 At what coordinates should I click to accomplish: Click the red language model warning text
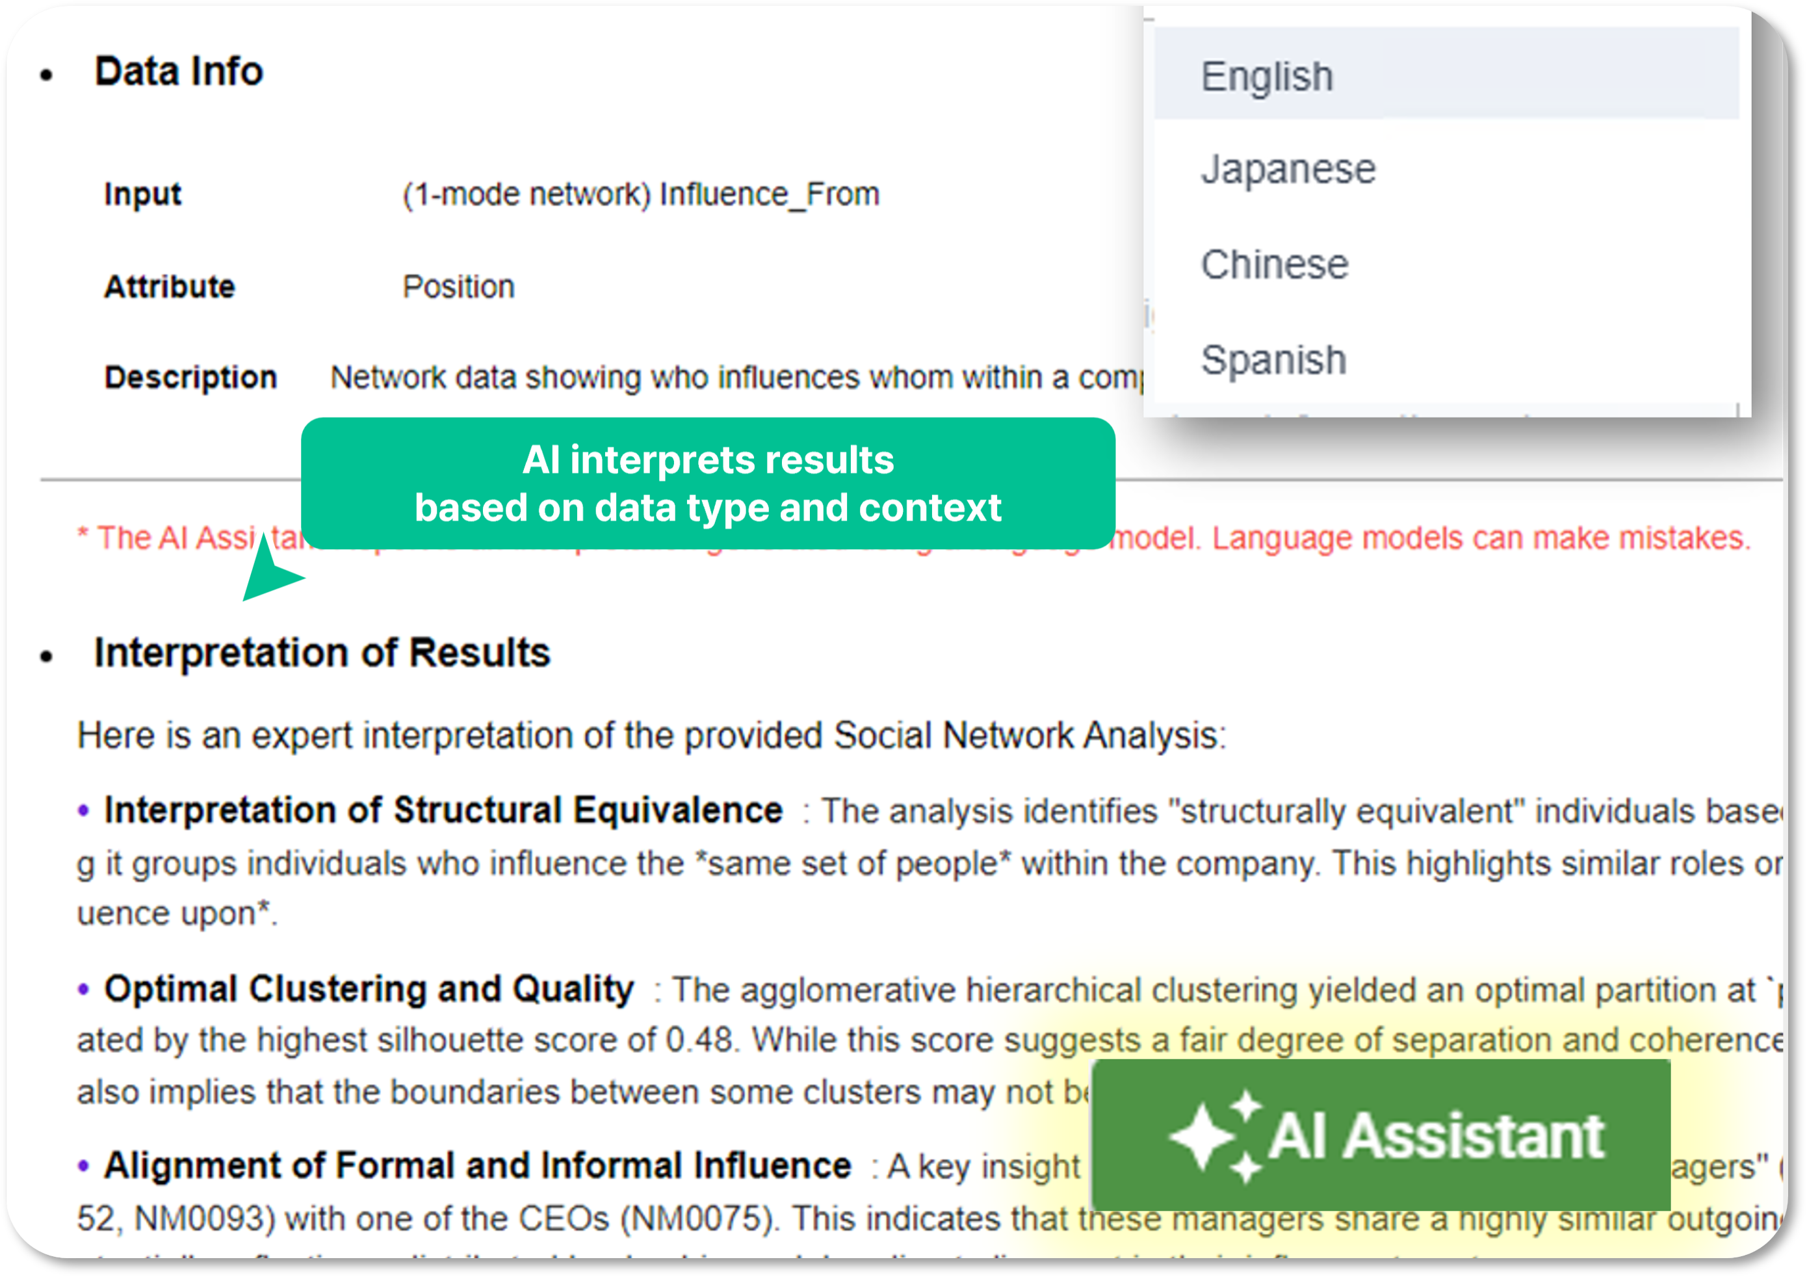click(x=913, y=538)
